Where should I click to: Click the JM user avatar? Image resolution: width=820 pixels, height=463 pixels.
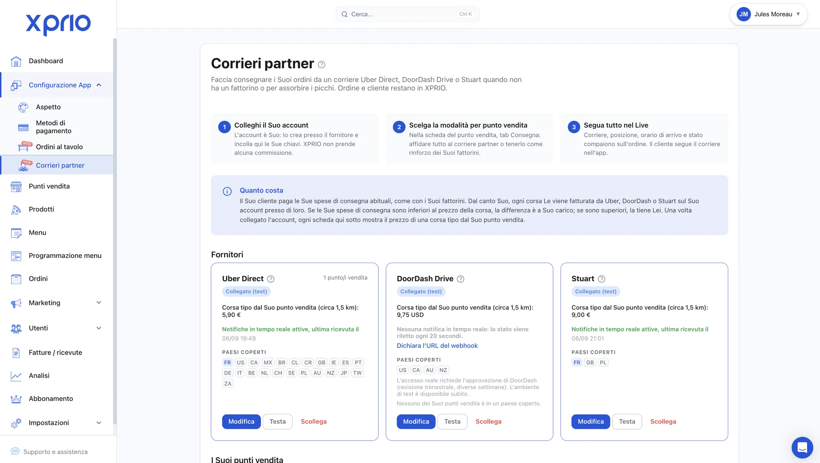point(744,14)
